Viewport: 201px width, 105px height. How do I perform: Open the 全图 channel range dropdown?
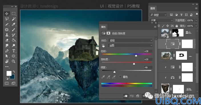(131, 46)
